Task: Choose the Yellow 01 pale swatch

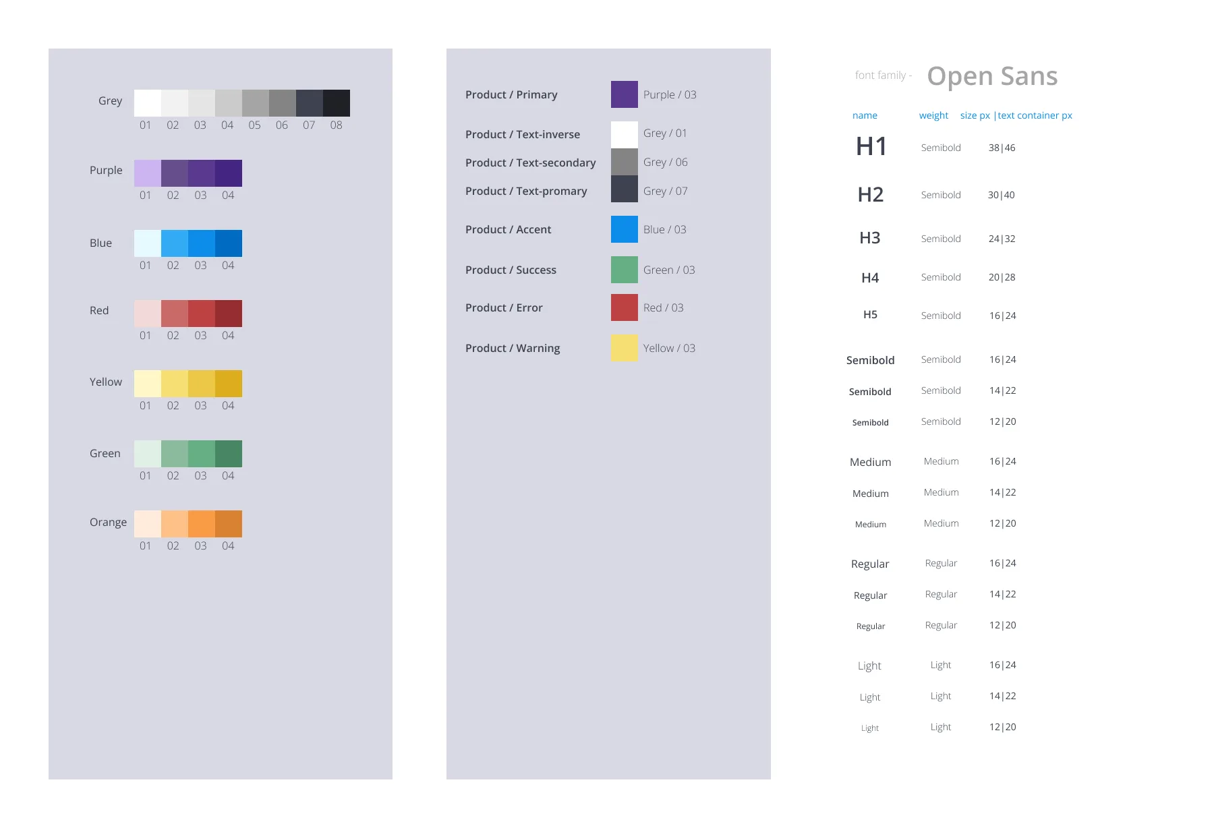Action: tap(148, 384)
